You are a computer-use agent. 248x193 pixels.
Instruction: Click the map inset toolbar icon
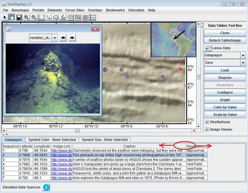click(78, 17)
